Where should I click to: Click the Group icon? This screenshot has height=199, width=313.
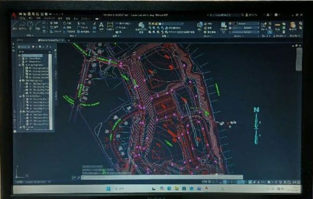(264, 26)
